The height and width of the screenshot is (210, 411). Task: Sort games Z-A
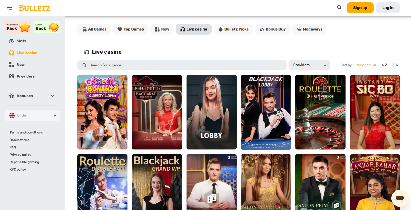(395, 65)
